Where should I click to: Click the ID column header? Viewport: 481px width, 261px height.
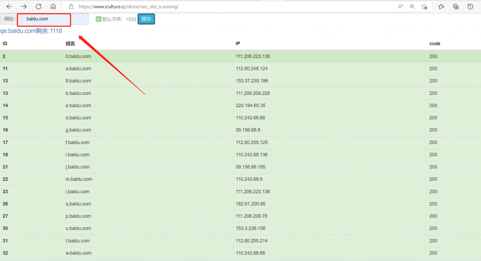click(5, 44)
